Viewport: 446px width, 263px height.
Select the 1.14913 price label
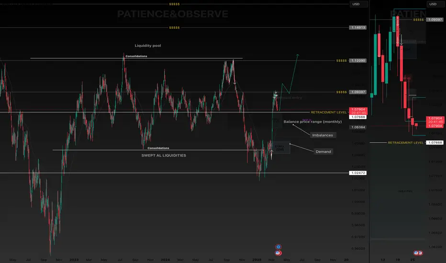358,28
